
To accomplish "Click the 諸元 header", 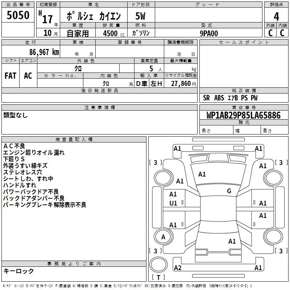I will pyautogui.click(x=244, y=122).
